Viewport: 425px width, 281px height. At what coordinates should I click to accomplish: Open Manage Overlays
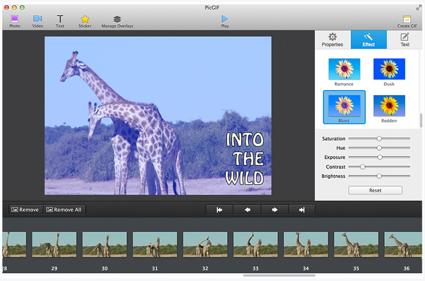[x=117, y=19]
